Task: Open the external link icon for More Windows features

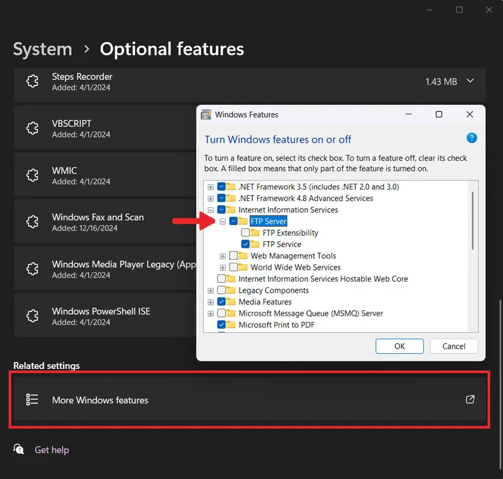Action: click(470, 400)
